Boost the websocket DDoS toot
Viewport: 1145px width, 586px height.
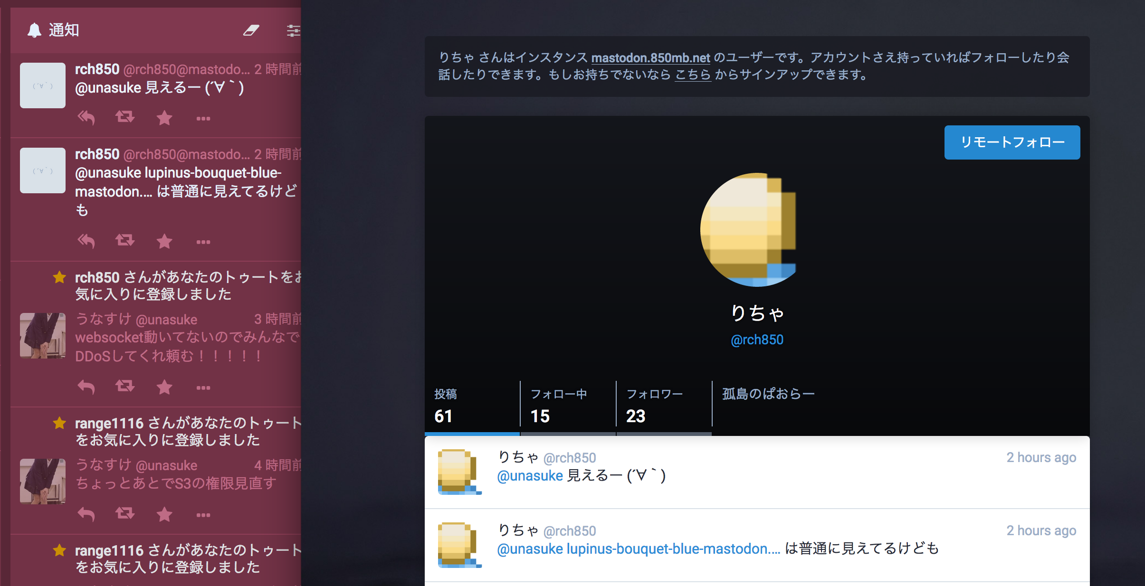tap(125, 386)
